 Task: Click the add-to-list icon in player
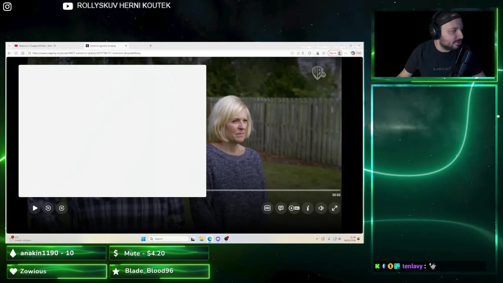[x=294, y=208]
